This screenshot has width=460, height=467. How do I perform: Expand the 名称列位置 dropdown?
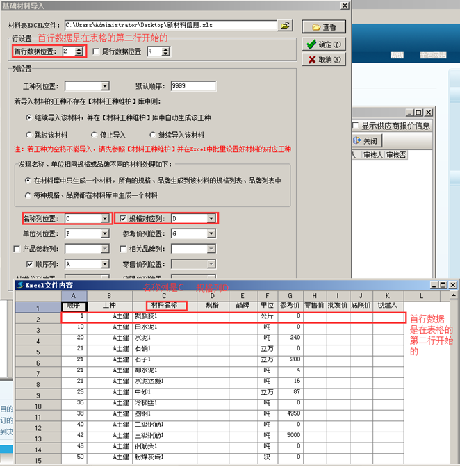tap(105, 218)
